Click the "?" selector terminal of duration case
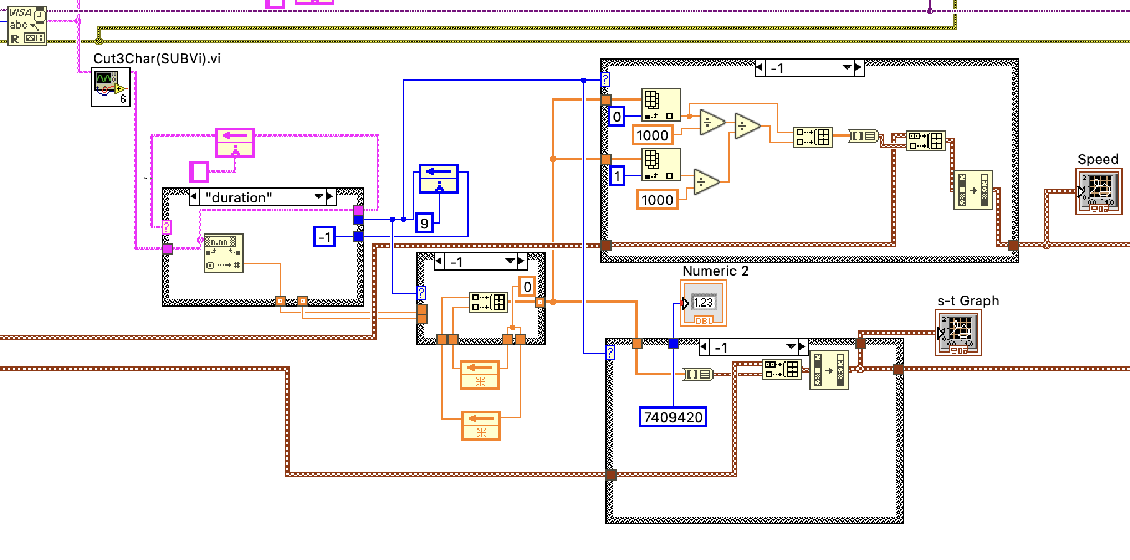Screen dimensions: 1130x560 pos(167,228)
